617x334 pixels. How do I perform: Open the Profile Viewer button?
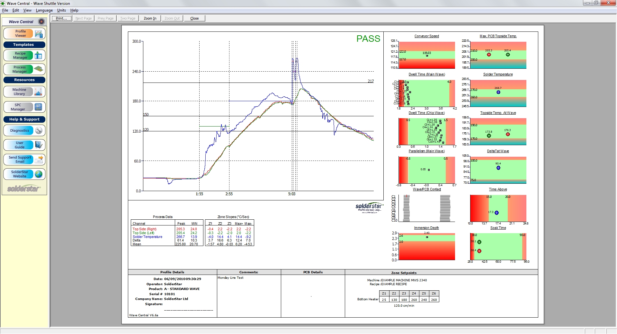(24, 33)
